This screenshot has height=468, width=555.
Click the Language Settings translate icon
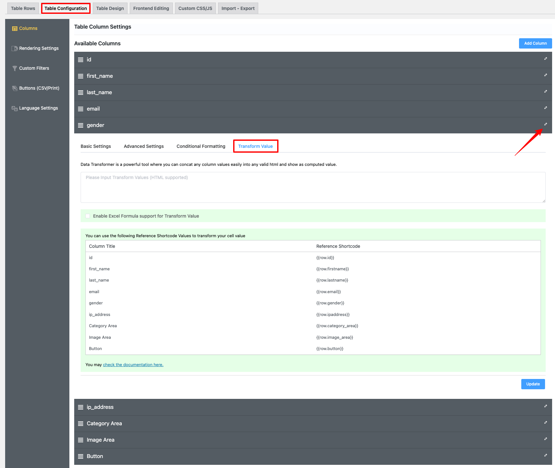(15, 108)
